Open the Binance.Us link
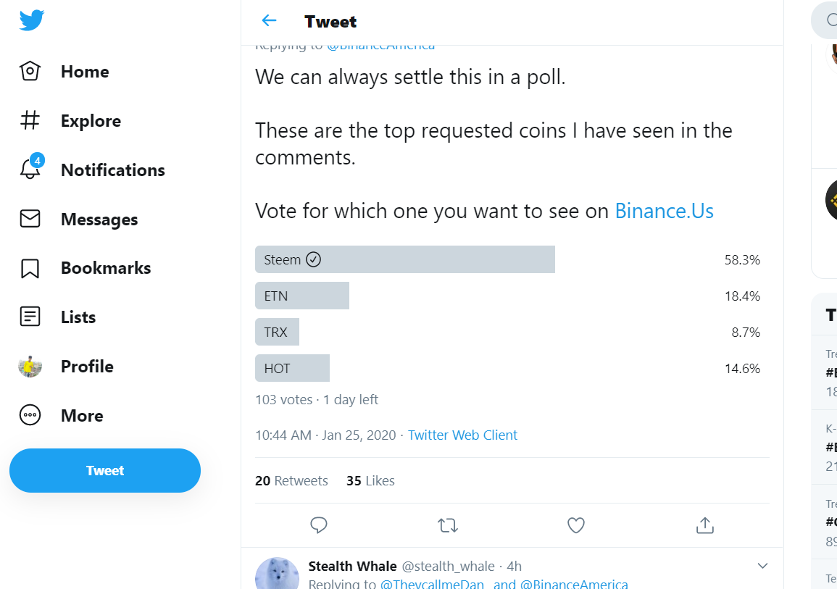The image size is (837, 589). click(664, 211)
